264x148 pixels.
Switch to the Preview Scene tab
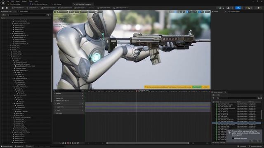pyautogui.click(x=235, y=12)
